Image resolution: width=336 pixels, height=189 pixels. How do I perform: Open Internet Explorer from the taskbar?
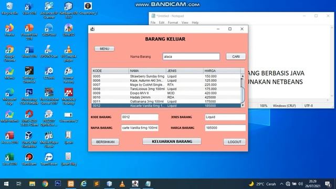(83, 184)
